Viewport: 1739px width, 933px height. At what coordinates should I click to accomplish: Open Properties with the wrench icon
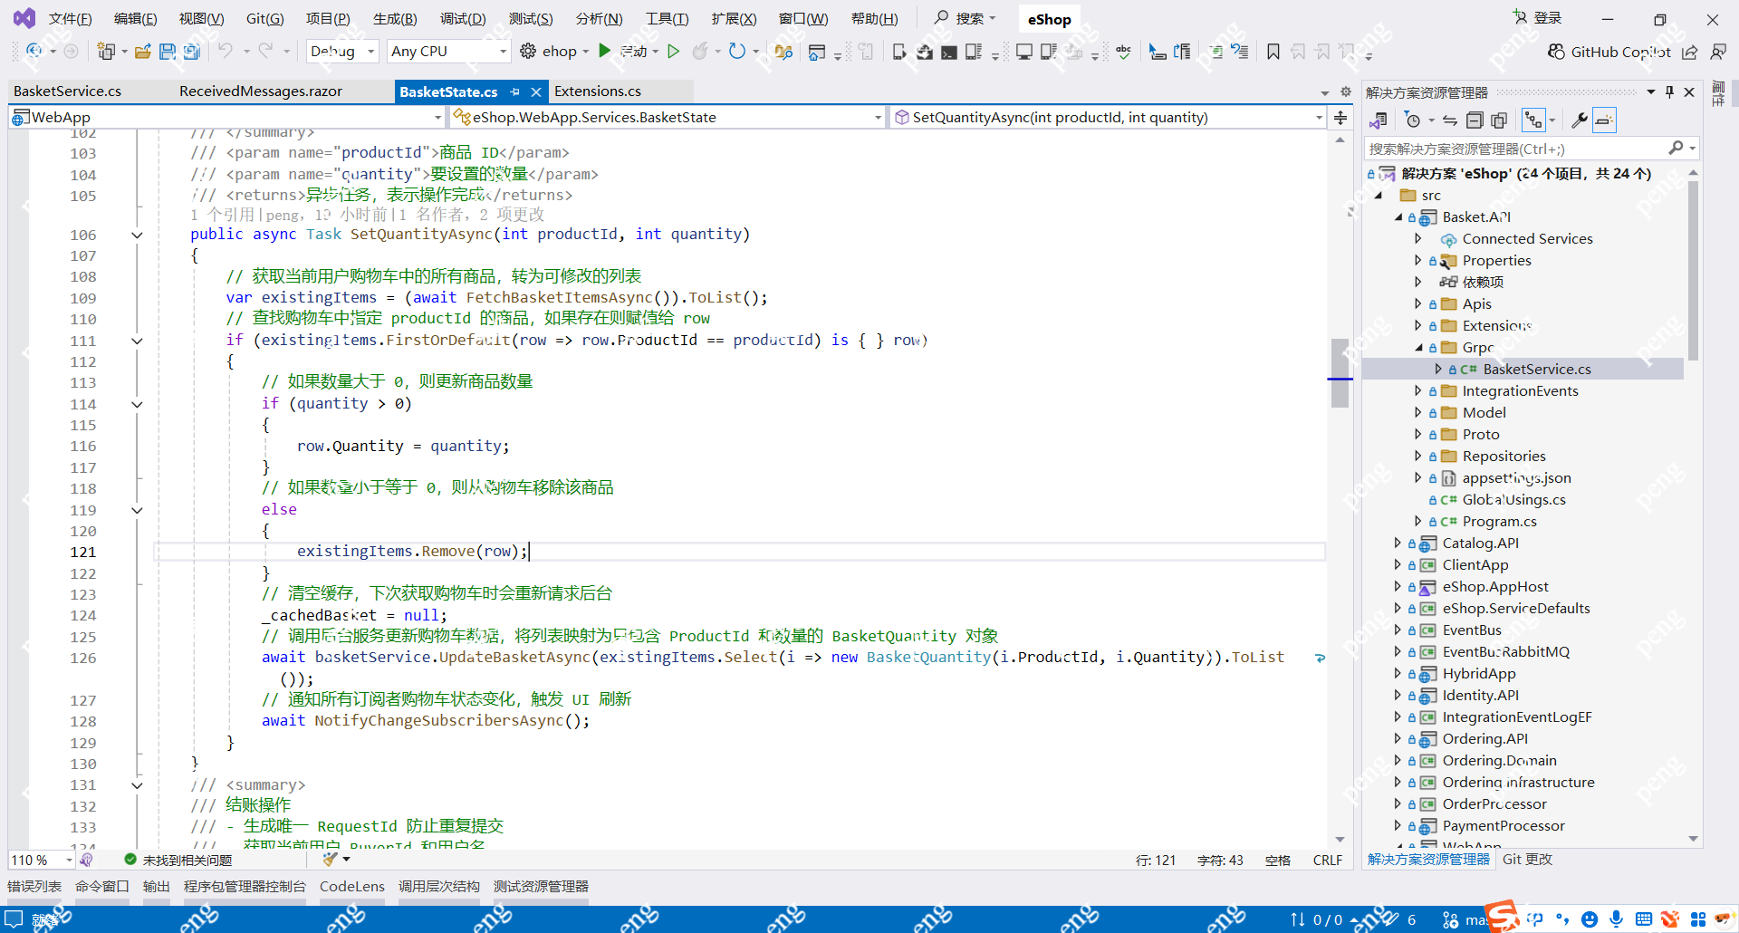tap(1579, 120)
